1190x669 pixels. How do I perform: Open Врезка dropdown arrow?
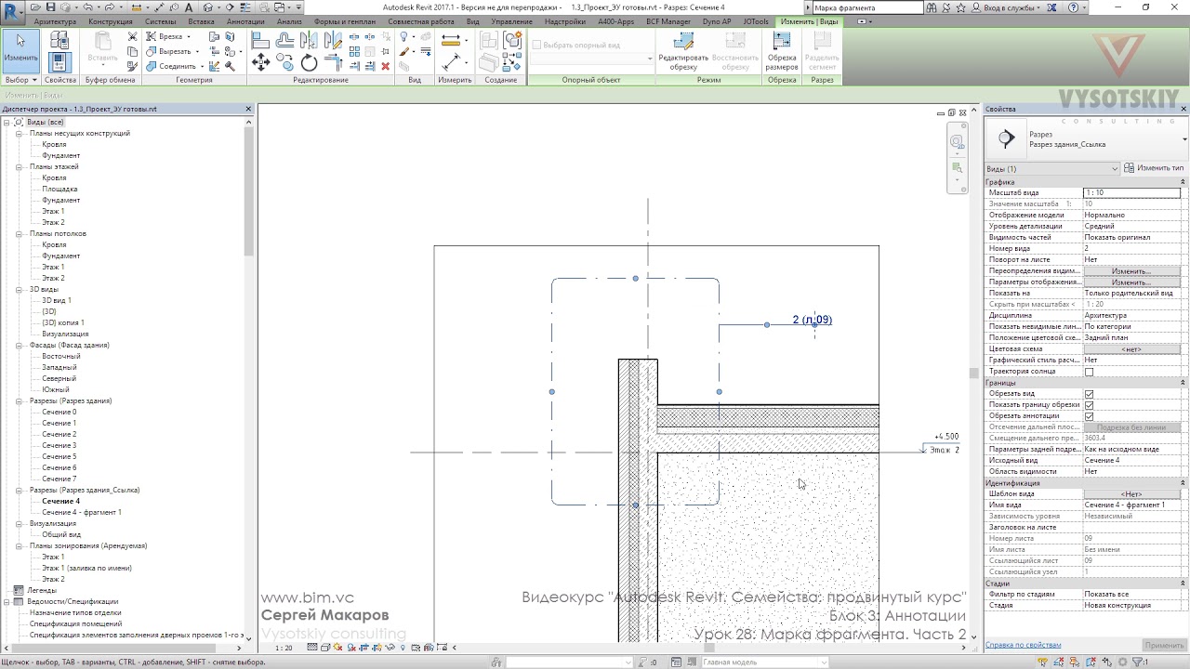click(x=190, y=37)
